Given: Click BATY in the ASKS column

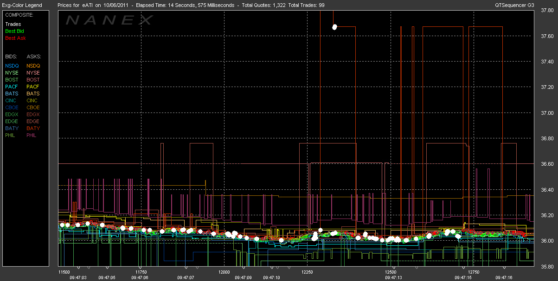Looking at the screenshot, I should pos(33,128).
